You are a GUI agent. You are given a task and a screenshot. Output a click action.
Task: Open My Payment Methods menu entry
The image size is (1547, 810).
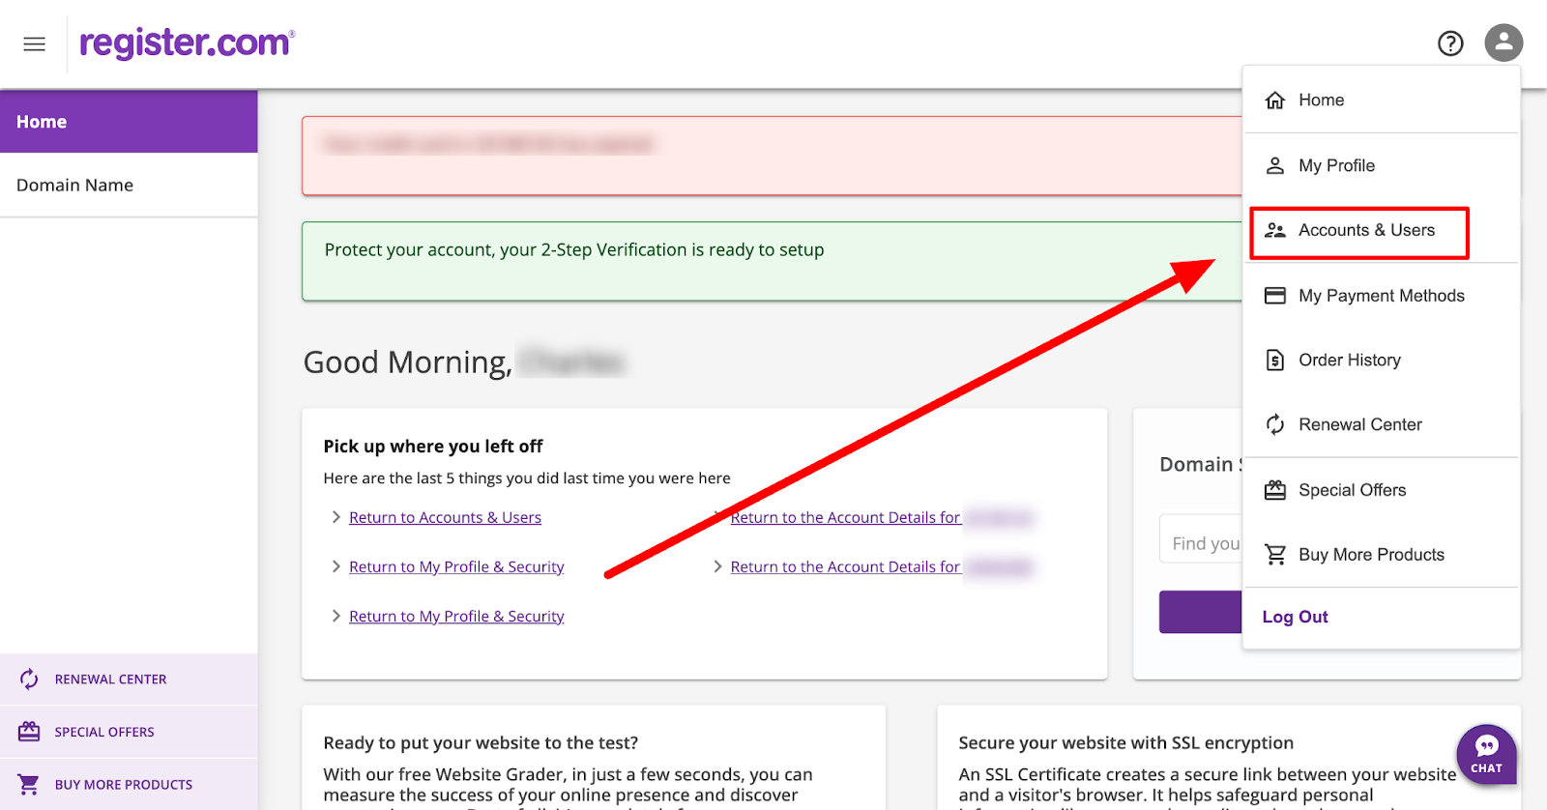coord(1381,296)
